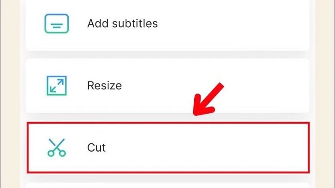This screenshot has height=188, width=335.
Task: Click the Add subtitles caption icon
Action: pos(56,23)
